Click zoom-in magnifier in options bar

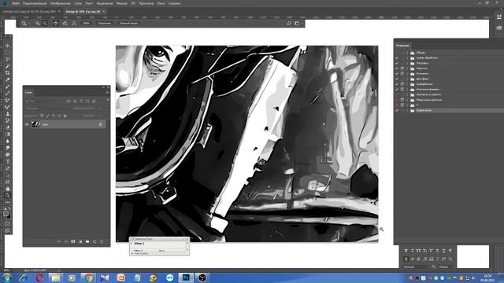point(38,24)
